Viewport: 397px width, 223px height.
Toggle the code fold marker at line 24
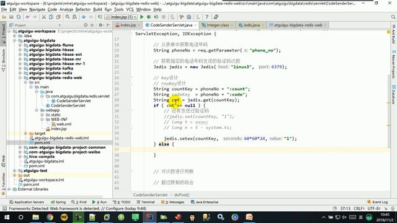pyautogui.click(x=131, y=78)
